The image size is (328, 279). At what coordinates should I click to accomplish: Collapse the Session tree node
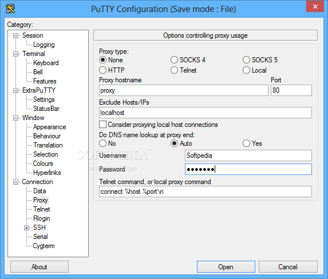[15, 36]
